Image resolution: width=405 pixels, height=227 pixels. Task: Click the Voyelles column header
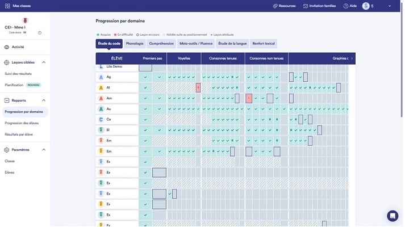pyautogui.click(x=184, y=58)
